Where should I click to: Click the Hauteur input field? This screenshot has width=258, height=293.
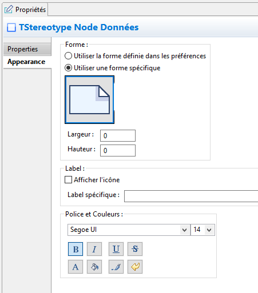[x=118, y=151]
